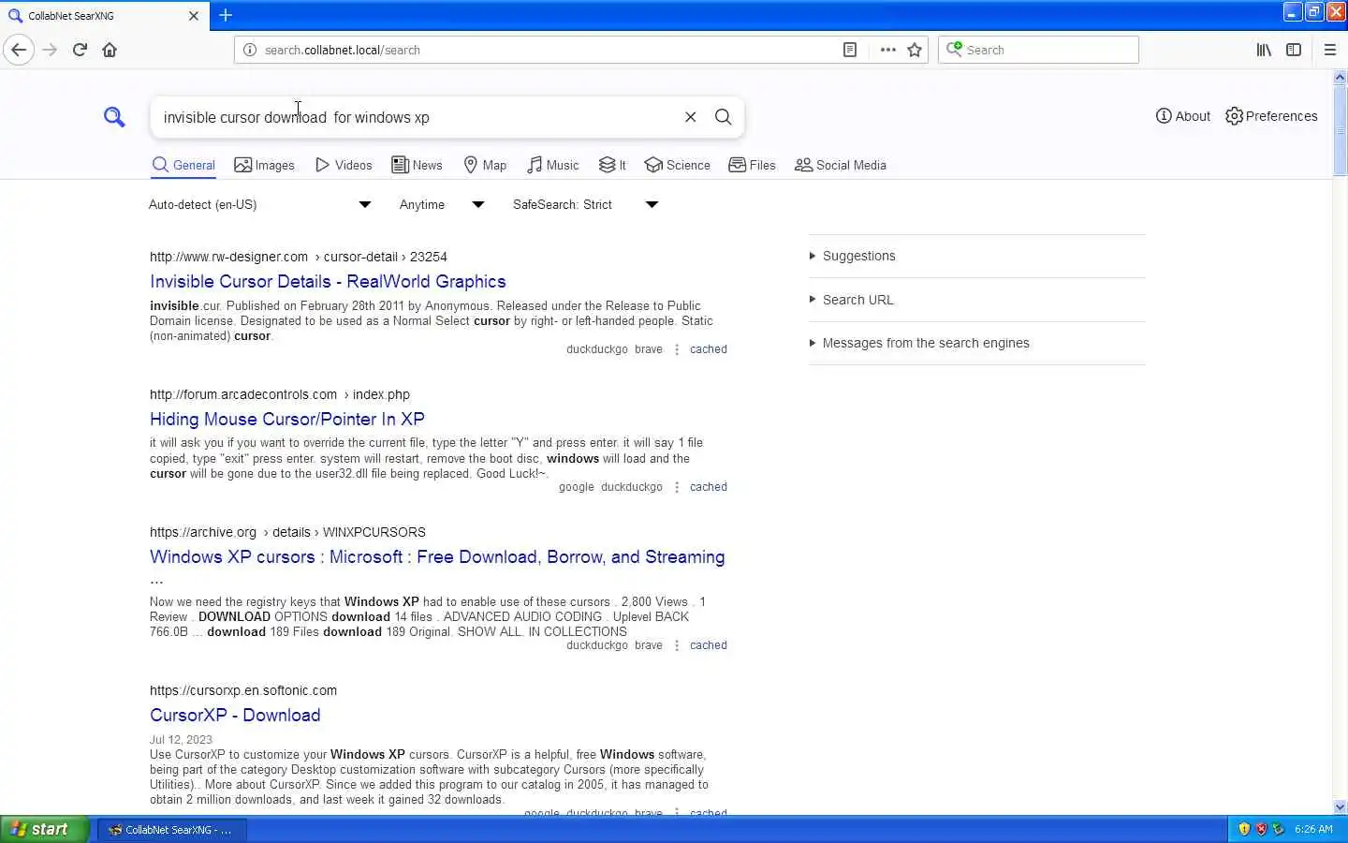
Task: Switch to the Music tab
Action: [552, 165]
